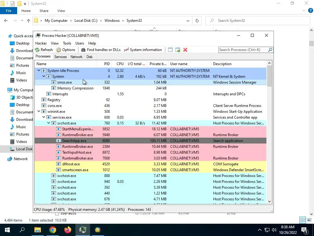
Task: Expand the Explorer ribbon chevron
Action: click(304, 11)
